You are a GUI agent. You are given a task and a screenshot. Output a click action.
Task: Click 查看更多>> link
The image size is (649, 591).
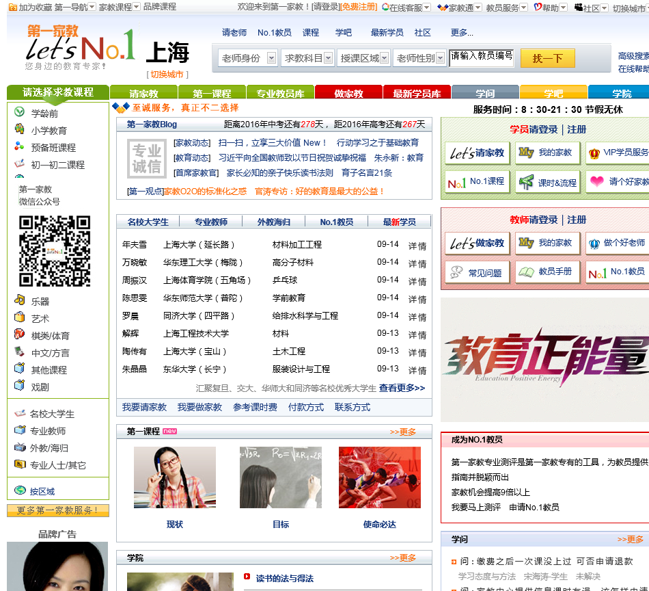click(x=402, y=388)
